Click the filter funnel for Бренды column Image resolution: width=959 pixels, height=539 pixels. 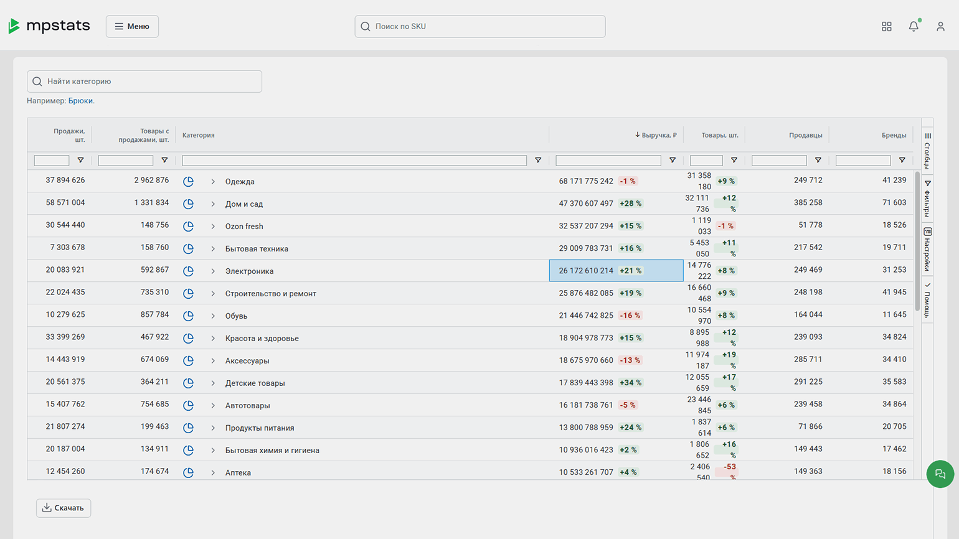point(902,161)
